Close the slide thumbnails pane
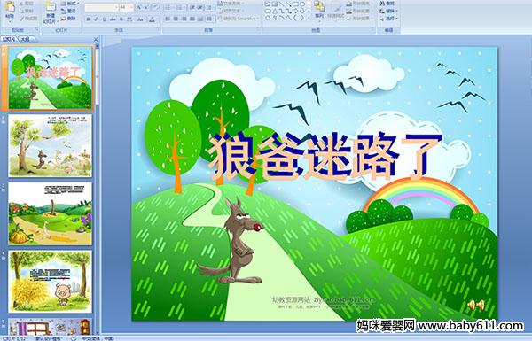The height and width of the screenshot is (341, 532). coord(96,39)
